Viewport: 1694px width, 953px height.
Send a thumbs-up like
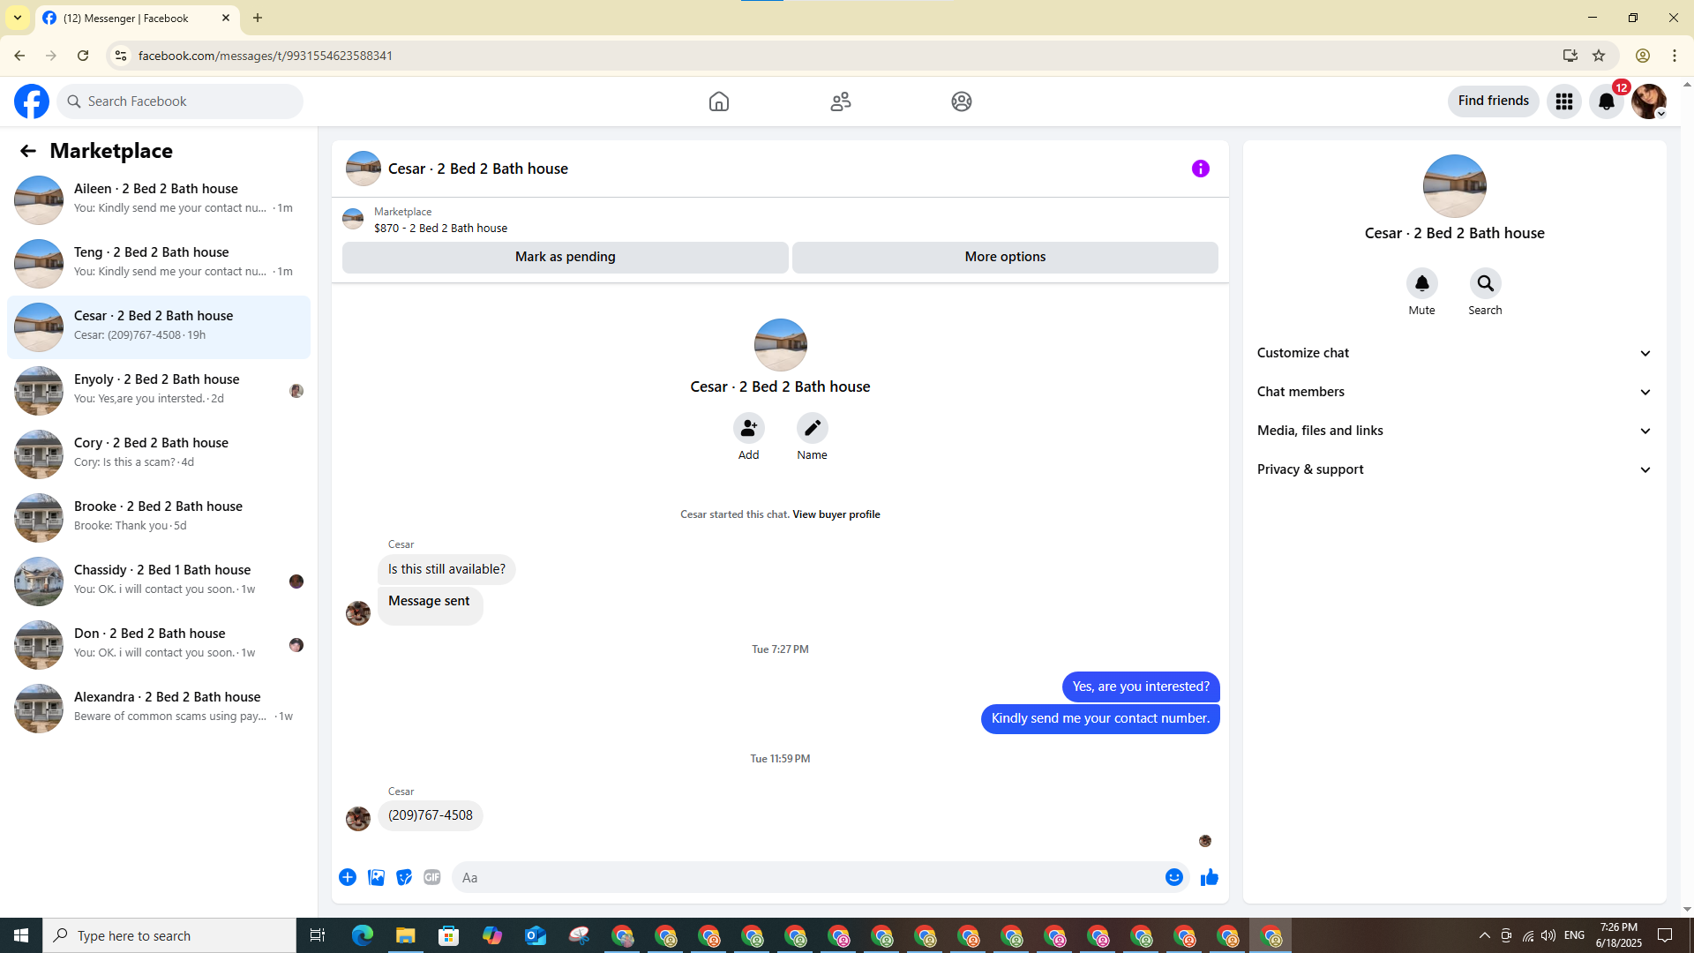click(1210, 877)
